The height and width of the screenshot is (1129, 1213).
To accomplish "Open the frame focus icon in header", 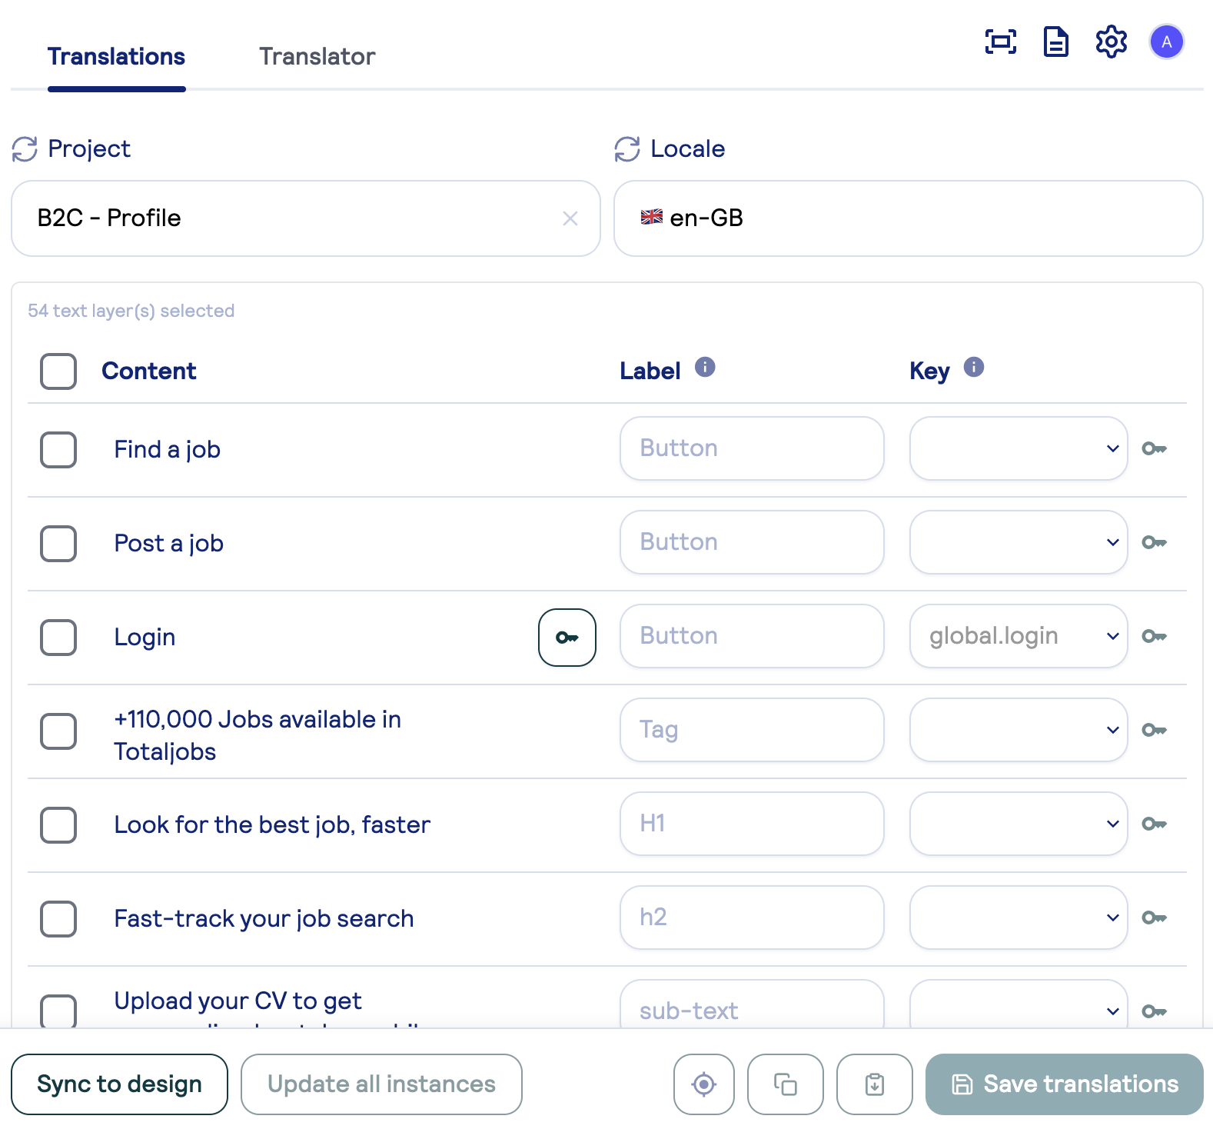I will [x=1001, y=42].
